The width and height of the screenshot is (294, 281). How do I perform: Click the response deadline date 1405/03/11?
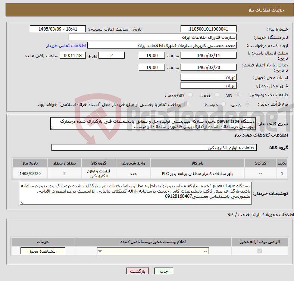coord(208,55)
